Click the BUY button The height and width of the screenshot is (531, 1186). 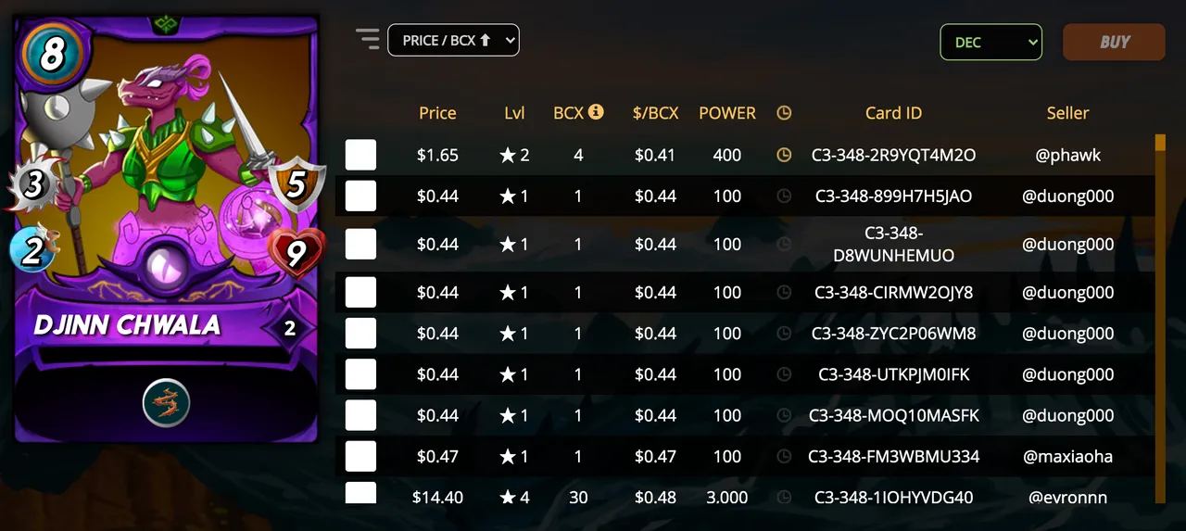(x=1114, y=42)
